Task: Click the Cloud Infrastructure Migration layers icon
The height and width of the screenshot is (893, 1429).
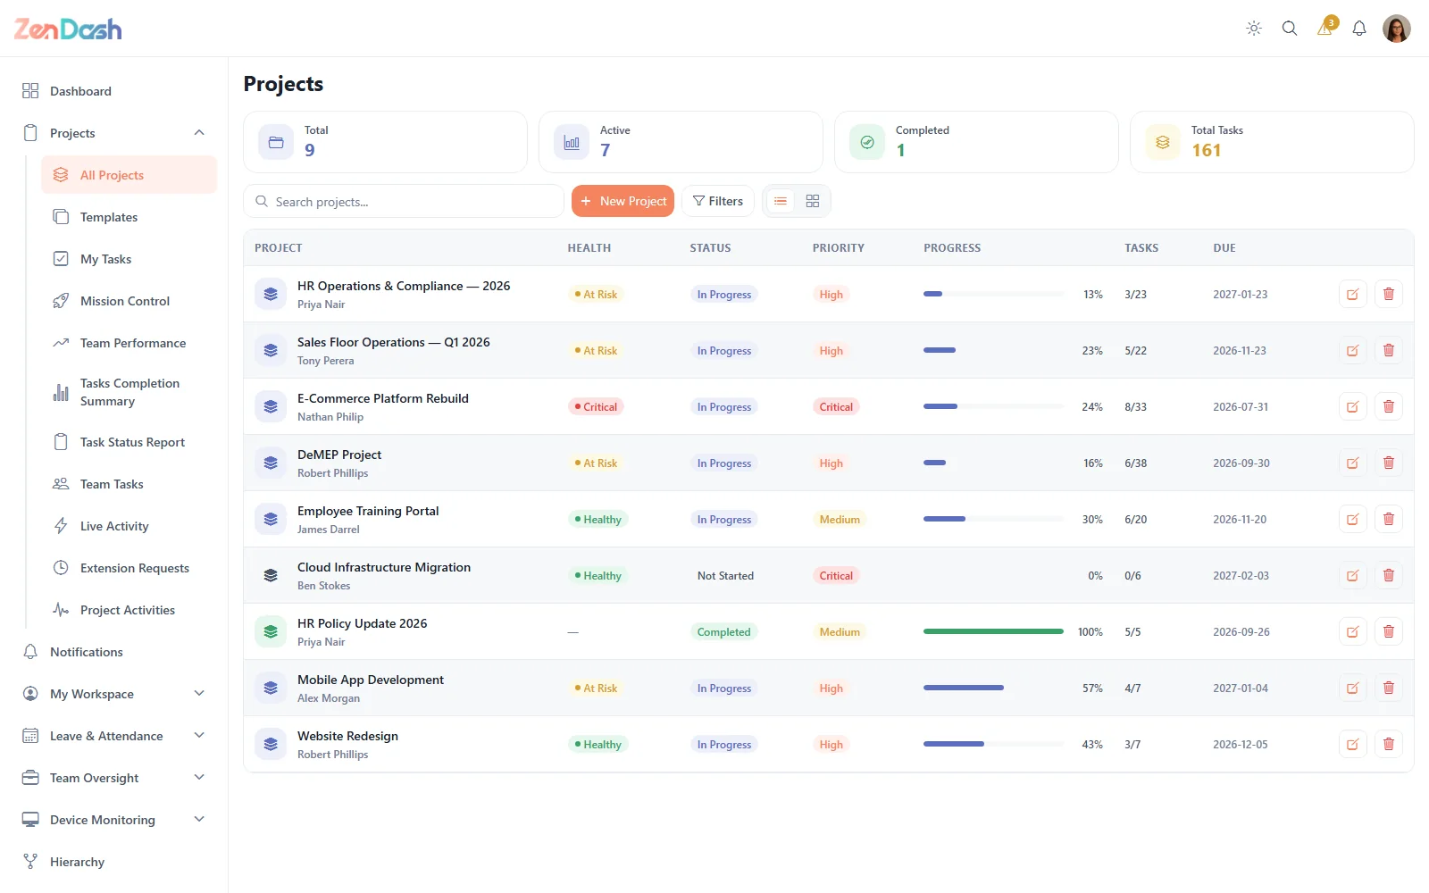Action: tap(271, 575)
